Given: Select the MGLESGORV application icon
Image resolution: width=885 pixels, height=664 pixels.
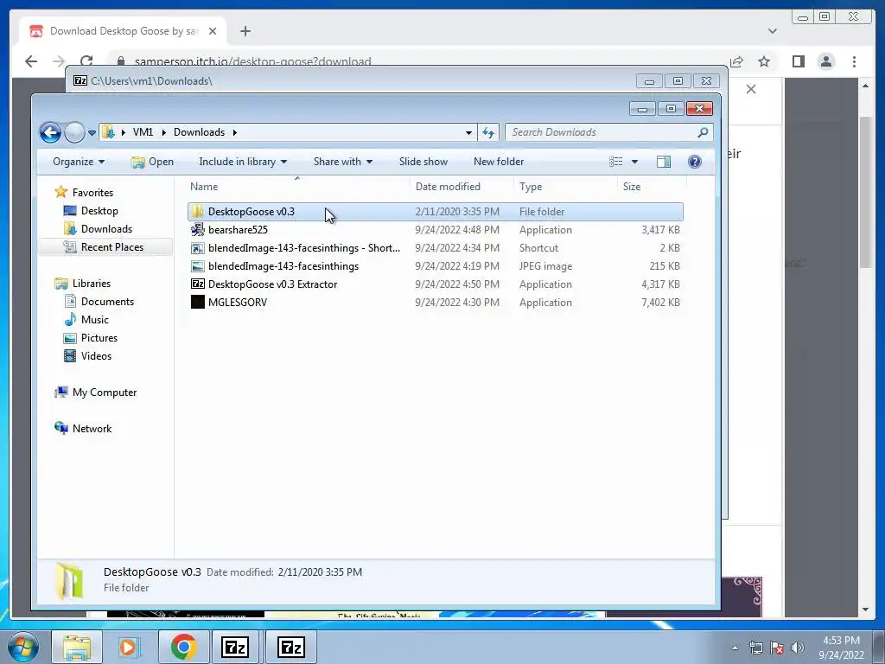Looking at the screenshot, I should point(198,302).
